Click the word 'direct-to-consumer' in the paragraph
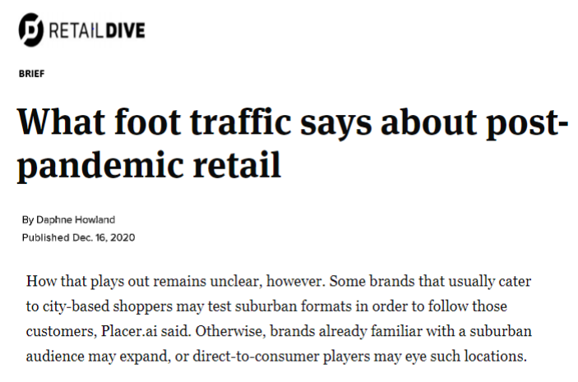Viewport: 578px width, 382px height. (256, 357)
